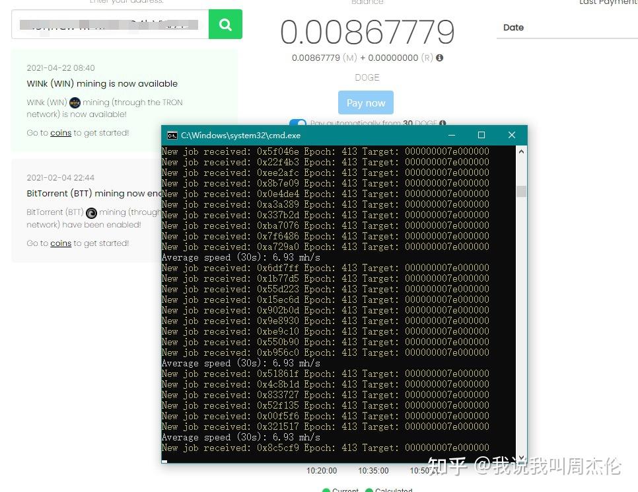Screen dimensions: 638x492
Task: Click the cmd.exe vertical scrollbar thumb
Action: (521, 191)
